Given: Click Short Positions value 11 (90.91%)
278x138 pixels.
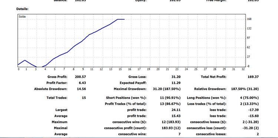Looking at the screenshot, I should click(x=170, y=98).
